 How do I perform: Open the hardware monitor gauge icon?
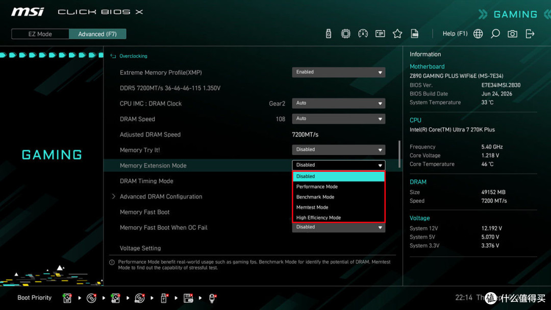[x=363, y=34]
